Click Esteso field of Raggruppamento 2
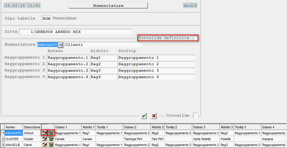The image size is (287, 148). pos(68,64)
